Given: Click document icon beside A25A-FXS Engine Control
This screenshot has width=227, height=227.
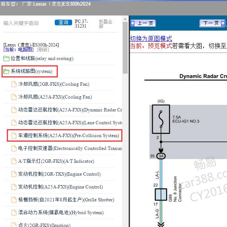Looking at the screenshot, I should click(14, 187).
